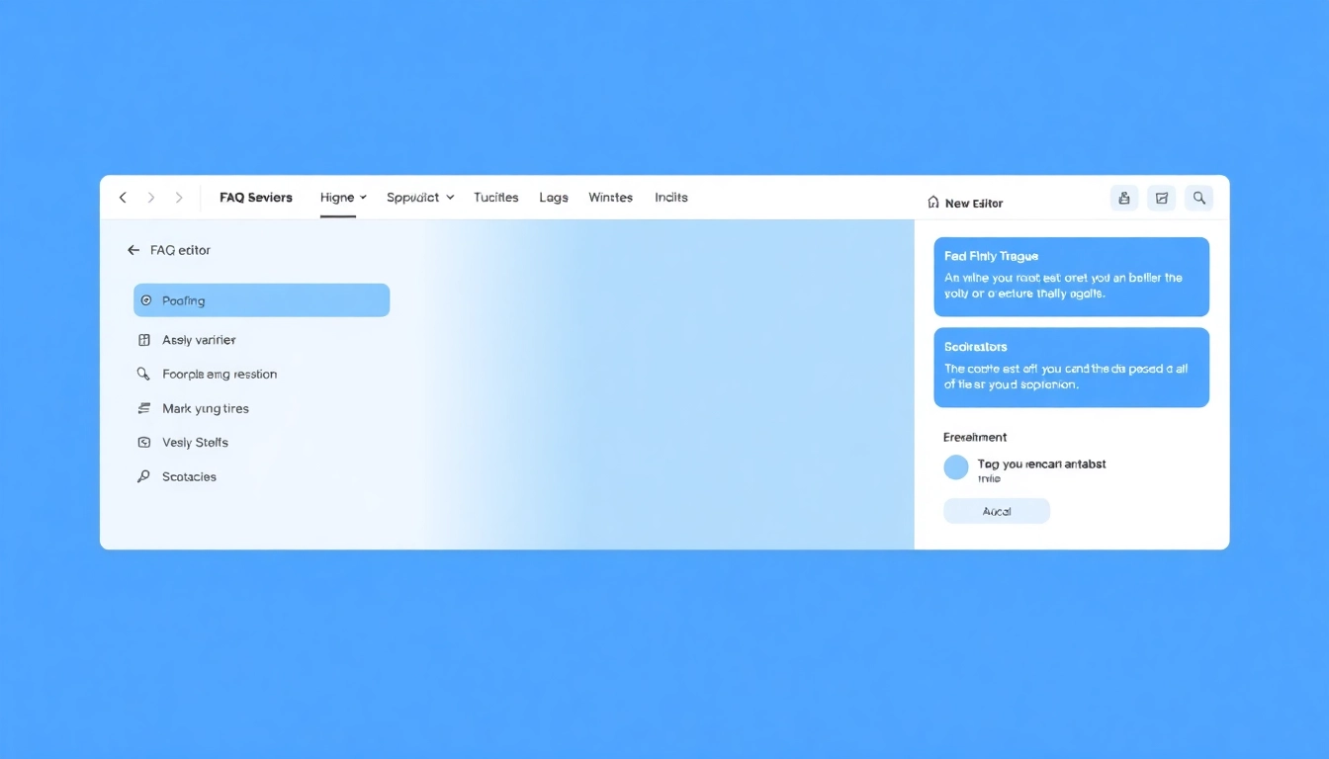Switch to the Incits tab

[x=671, y=198]
